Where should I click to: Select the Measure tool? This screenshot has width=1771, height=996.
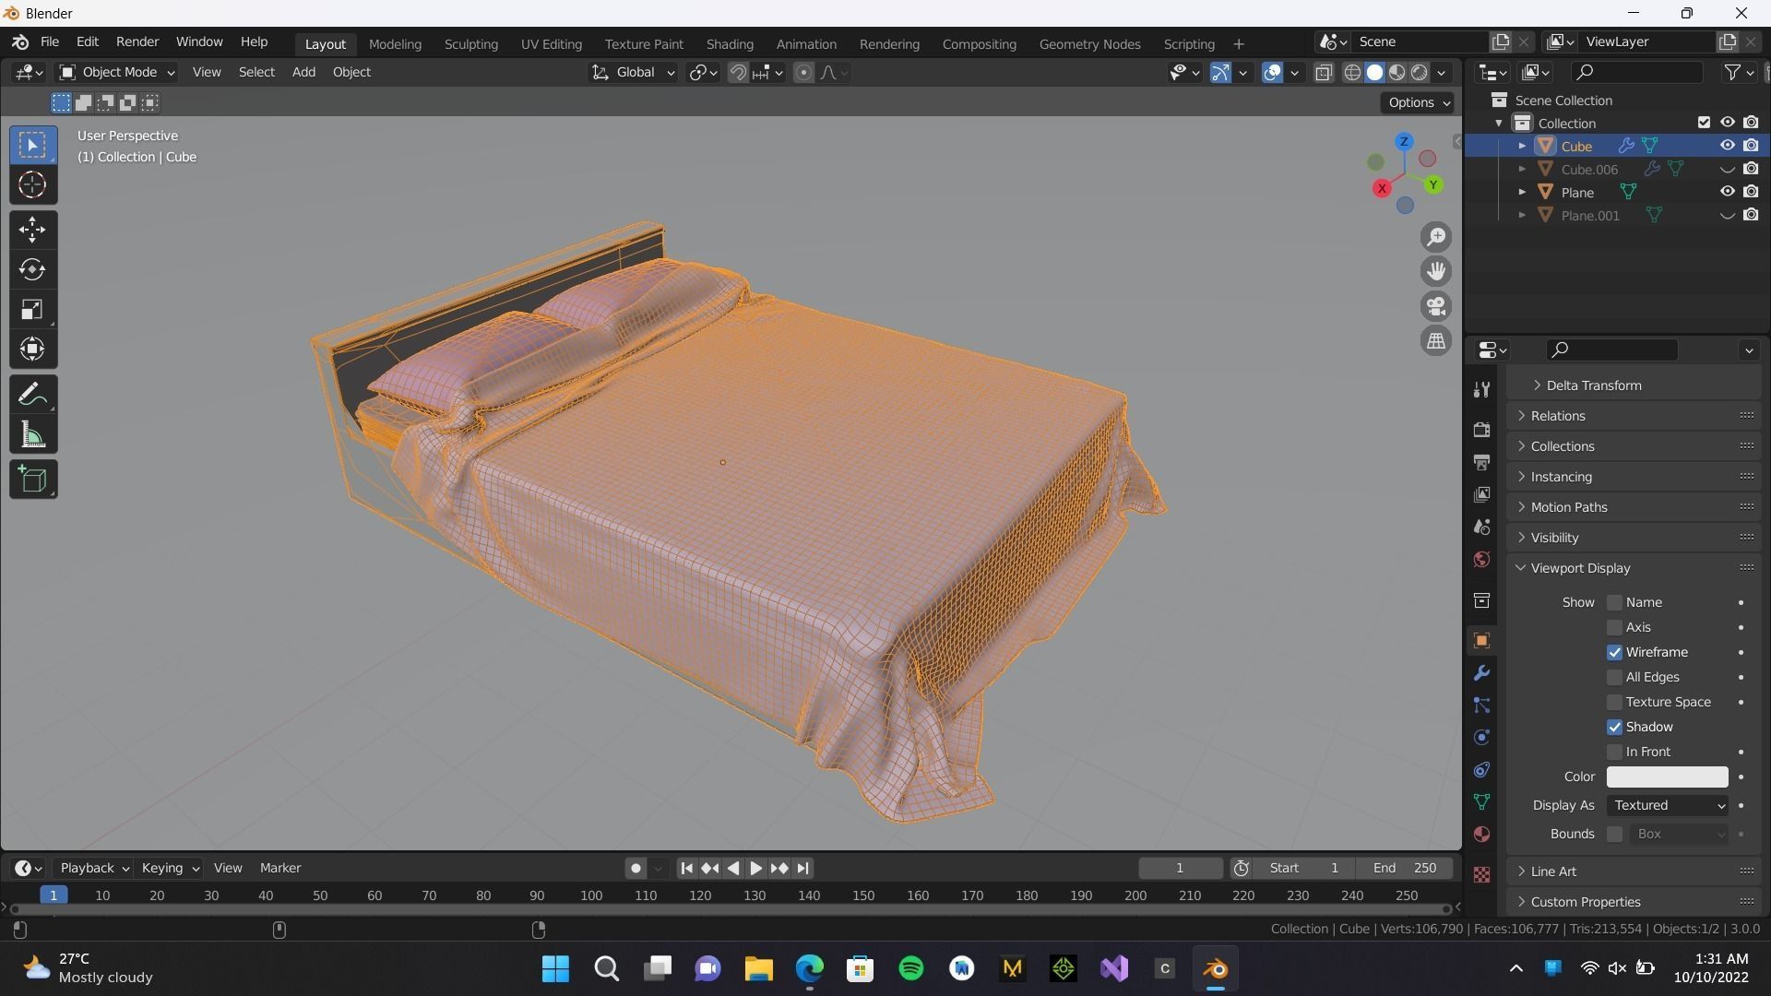pos(32,434)
